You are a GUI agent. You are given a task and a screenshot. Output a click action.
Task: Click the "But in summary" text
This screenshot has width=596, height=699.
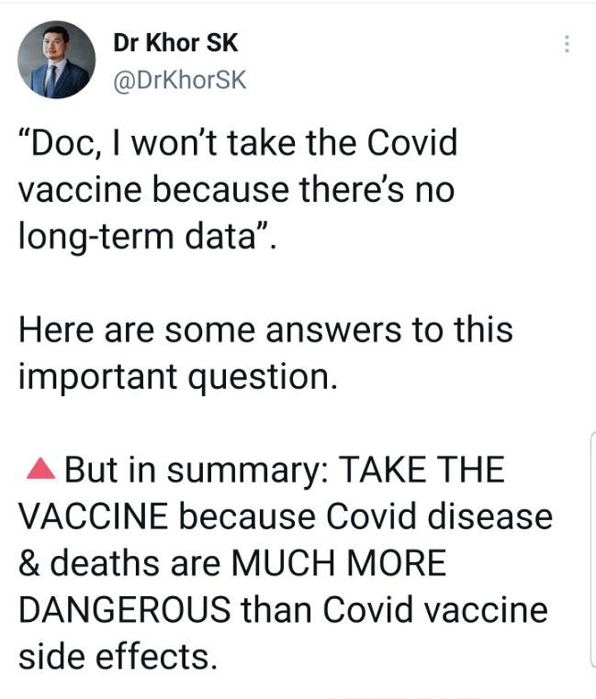[x=197, y=471]
